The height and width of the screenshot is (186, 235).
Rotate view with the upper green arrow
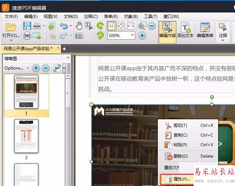100,26
